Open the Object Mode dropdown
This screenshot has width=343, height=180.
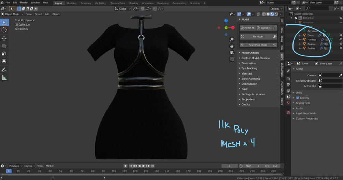tap(12, 14)
